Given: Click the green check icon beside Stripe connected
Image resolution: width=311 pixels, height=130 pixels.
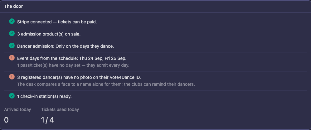Looking at the screenshot, I should click(12, 21).
